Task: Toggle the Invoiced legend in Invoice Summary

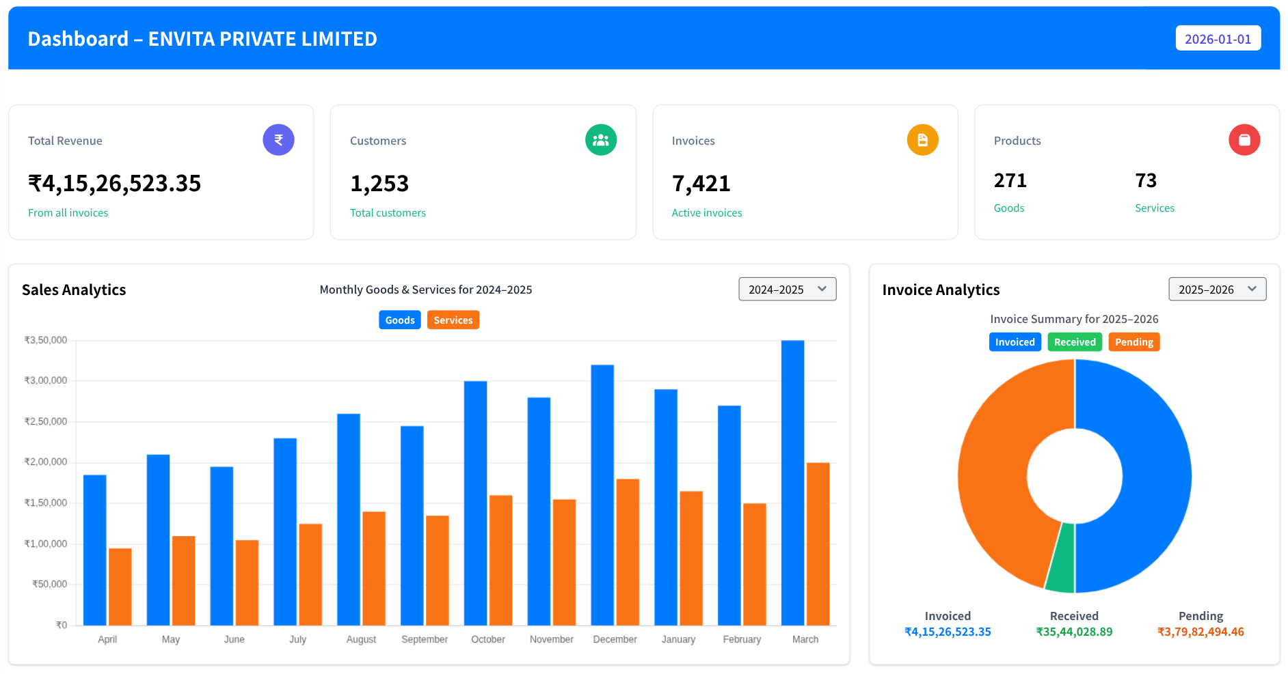Action: point(1015,342)
